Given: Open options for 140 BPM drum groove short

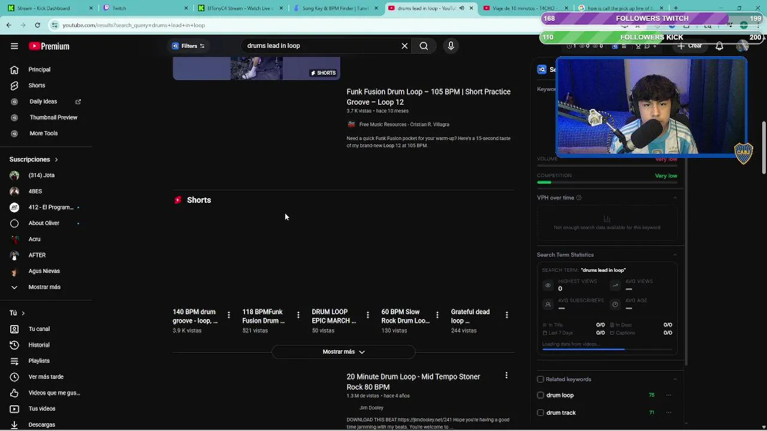Looking at the screenshot, I should click(228, 315).
